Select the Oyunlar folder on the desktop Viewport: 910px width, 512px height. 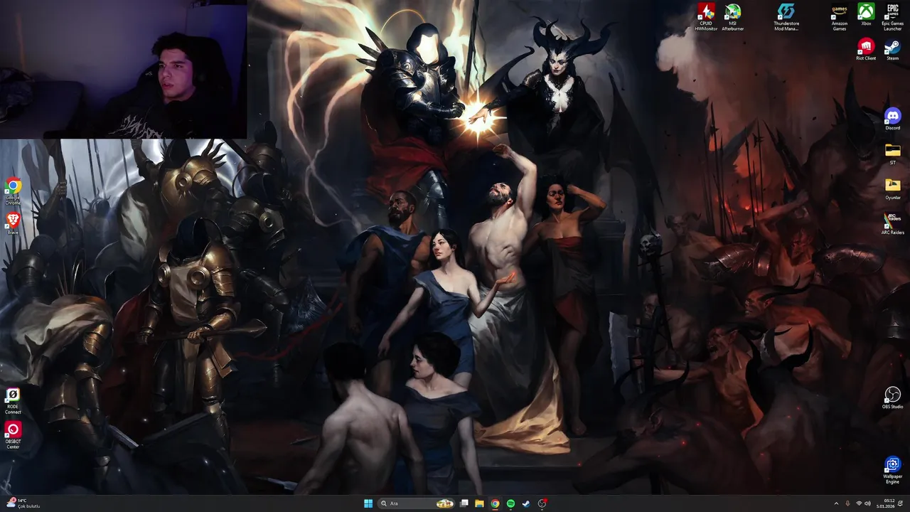click(892, 188)
